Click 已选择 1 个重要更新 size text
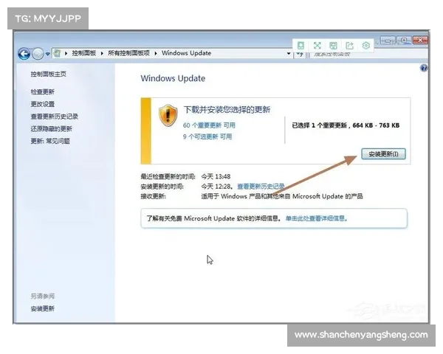The image size is (443, 354). (x=346, y=125)
